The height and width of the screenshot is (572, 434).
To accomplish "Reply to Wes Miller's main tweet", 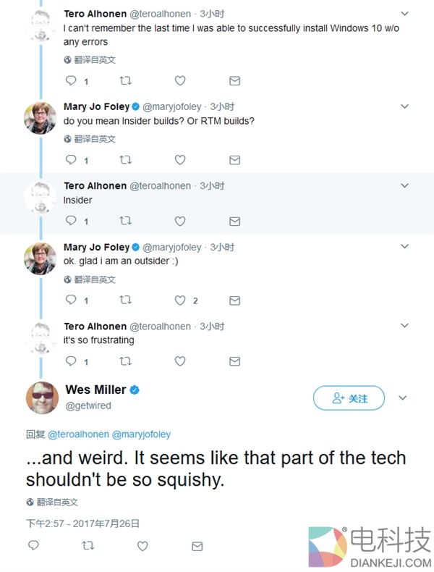I will [33, 546].
